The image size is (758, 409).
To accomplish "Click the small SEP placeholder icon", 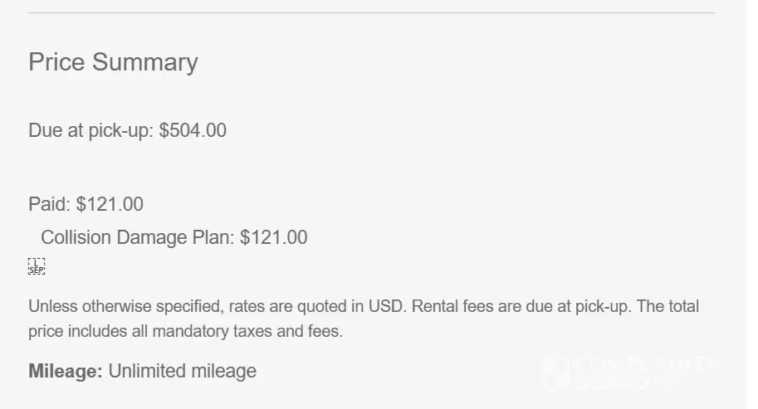I will (x=37, y=265).
